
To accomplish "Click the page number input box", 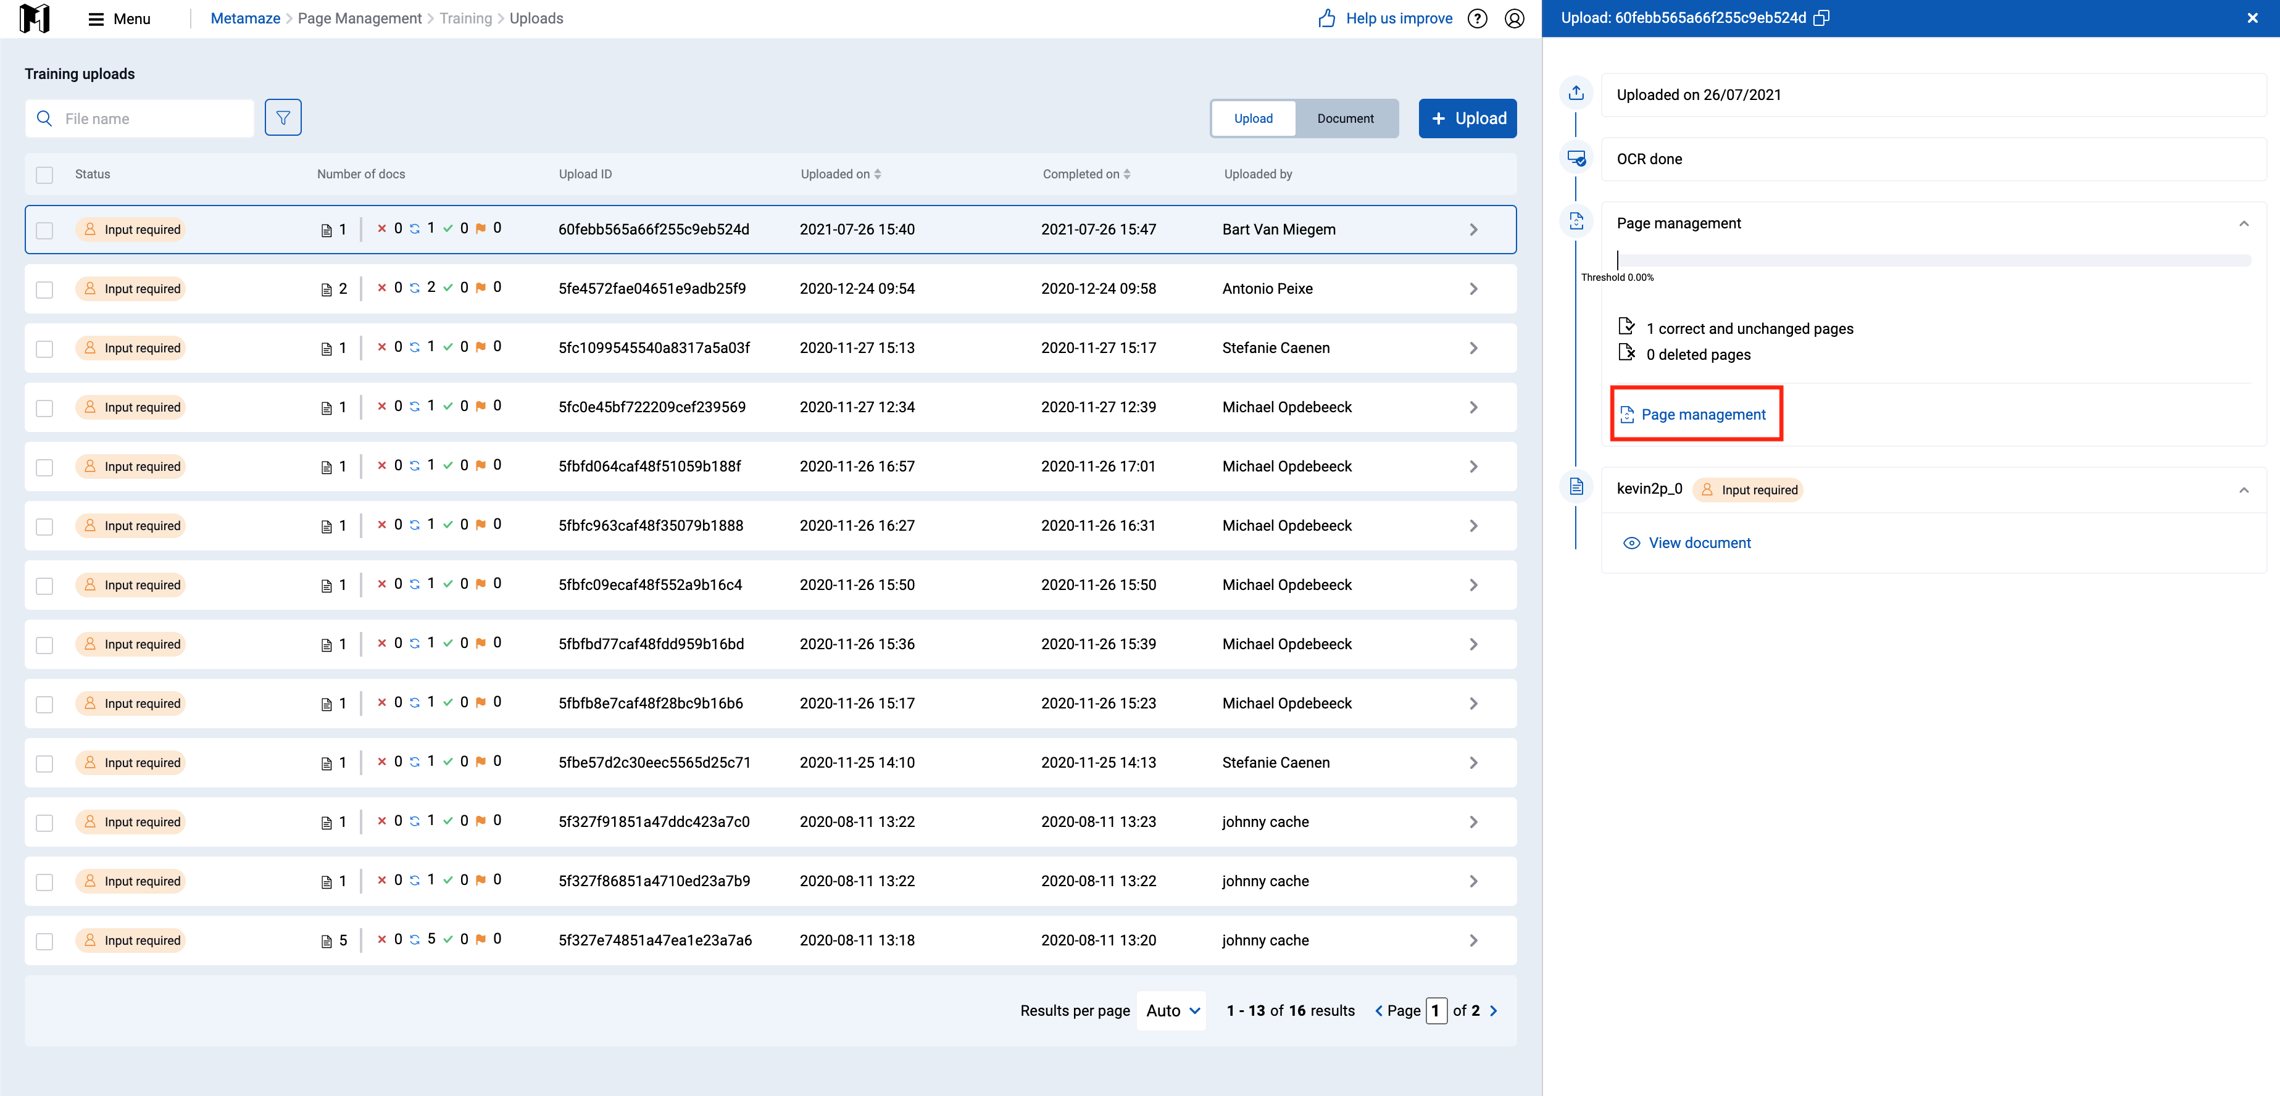I will click(1436, 1011).
